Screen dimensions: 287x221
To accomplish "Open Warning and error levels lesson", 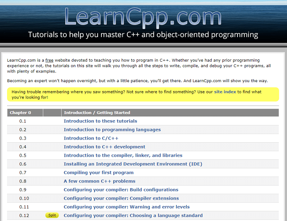I will click(x=127, y=207).
